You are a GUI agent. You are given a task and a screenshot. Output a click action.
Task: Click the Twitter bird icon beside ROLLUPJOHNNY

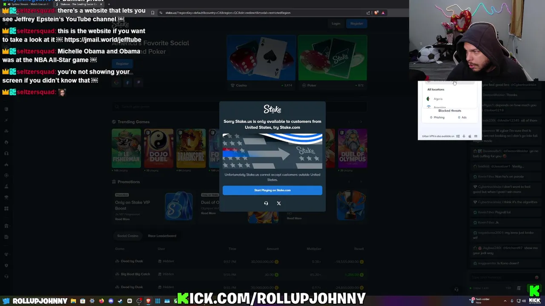point(6,301)
